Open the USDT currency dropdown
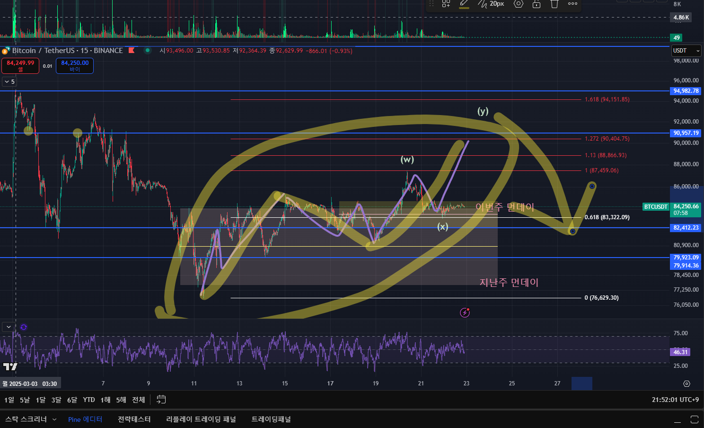This screenshot has width=704, height=428. coord(686,51)
